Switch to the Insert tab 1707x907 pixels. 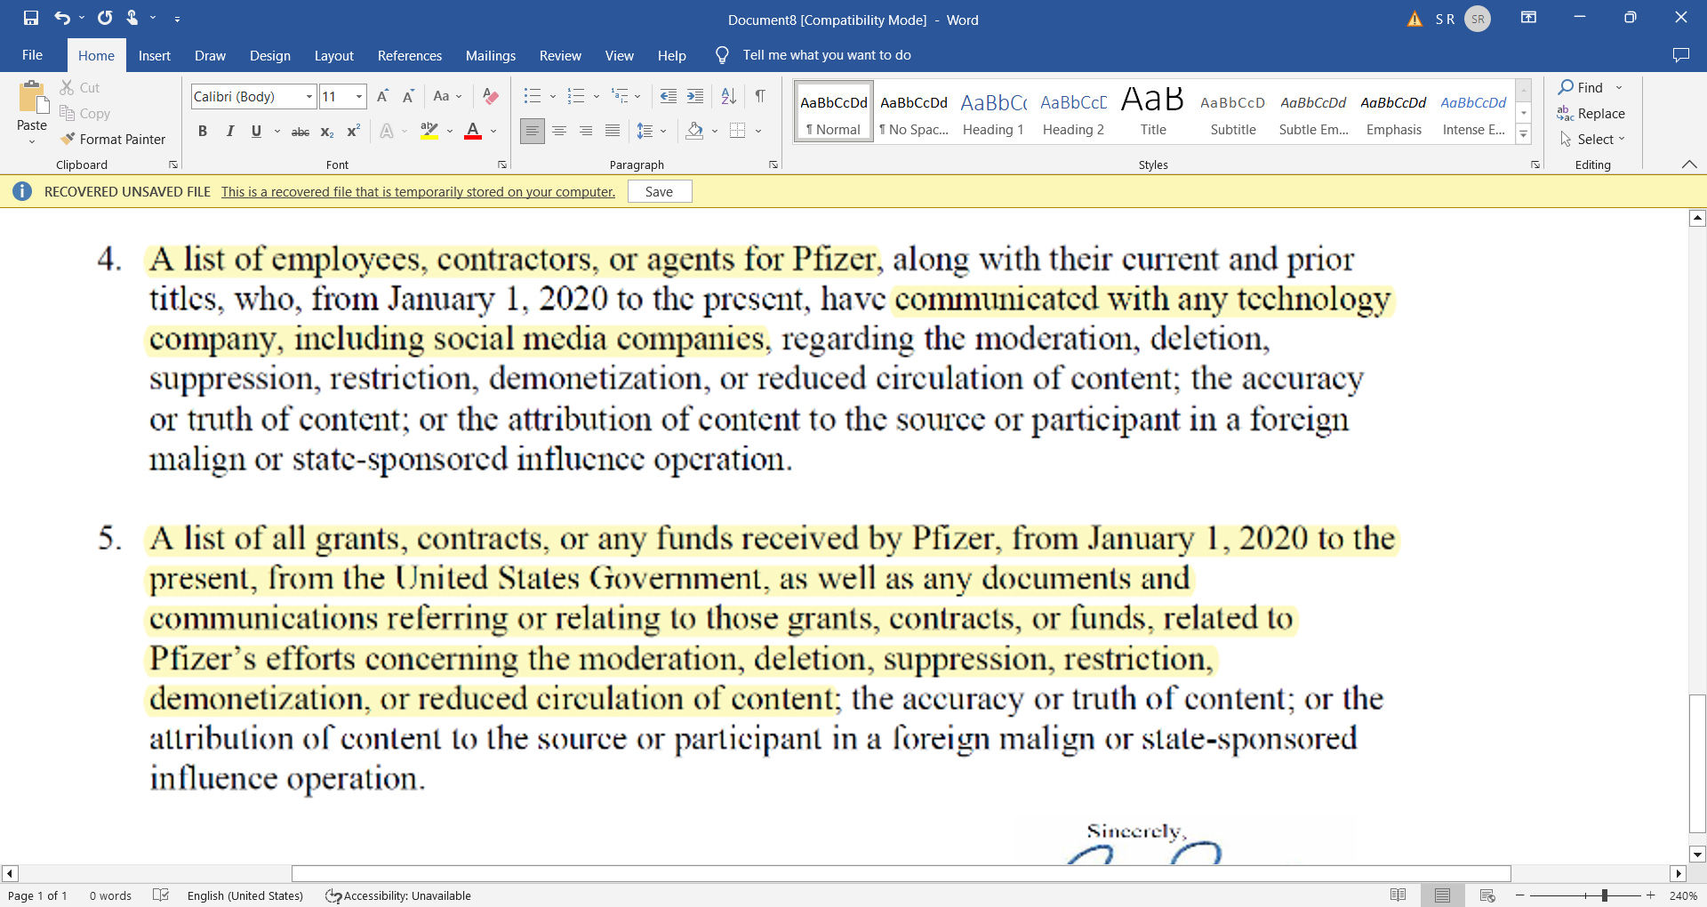(154, 55)
